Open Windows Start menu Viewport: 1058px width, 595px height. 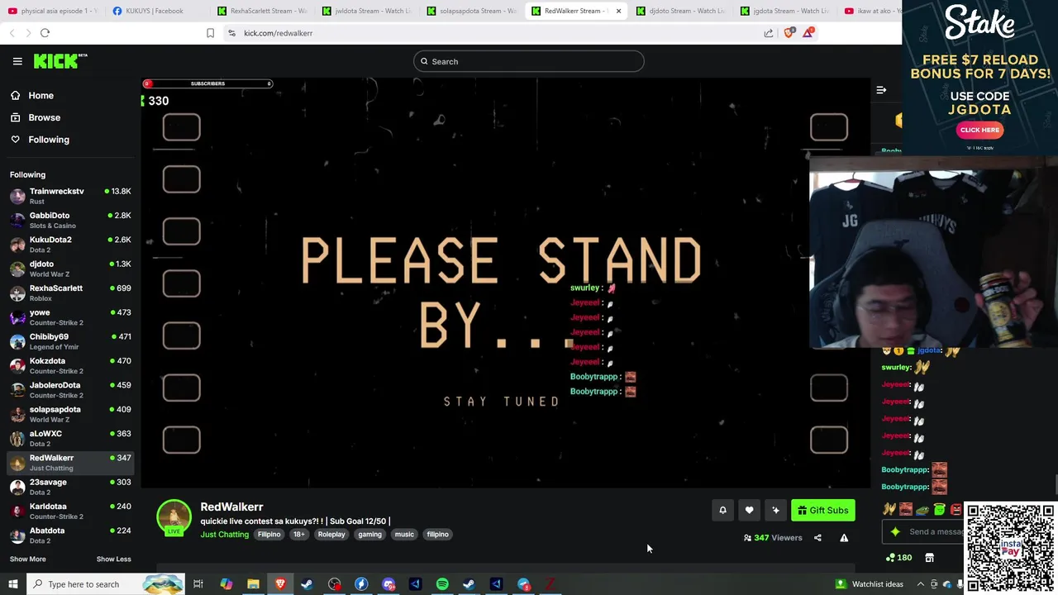[12, 584]
